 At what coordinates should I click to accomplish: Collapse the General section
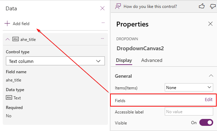[x=211, y=76]
